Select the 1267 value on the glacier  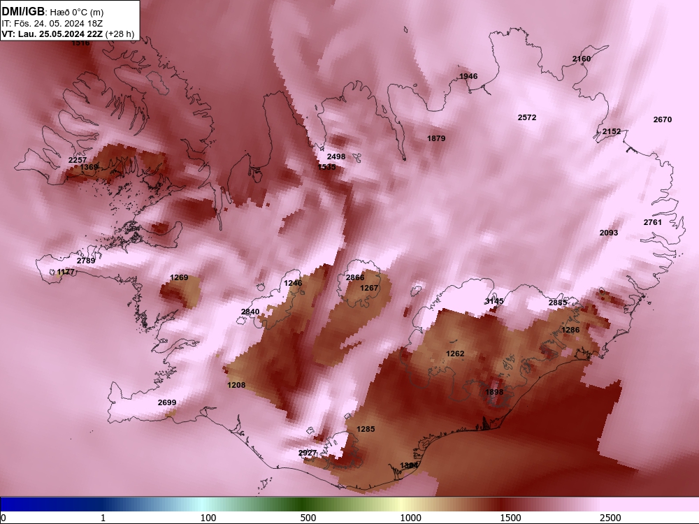coord(369,288)
